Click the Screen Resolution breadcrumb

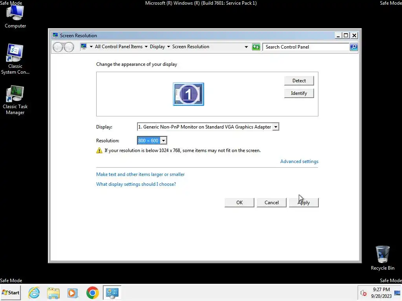point(190,47)
